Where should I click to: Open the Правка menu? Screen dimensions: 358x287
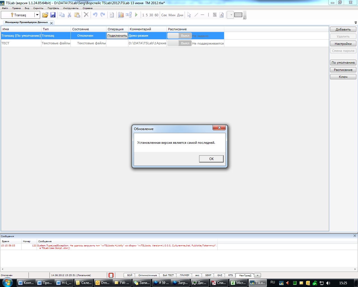point(17,8)
